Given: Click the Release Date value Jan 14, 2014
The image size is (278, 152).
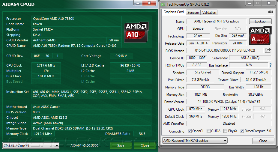Looking at the screenshot, I should (x=198, y=43).
